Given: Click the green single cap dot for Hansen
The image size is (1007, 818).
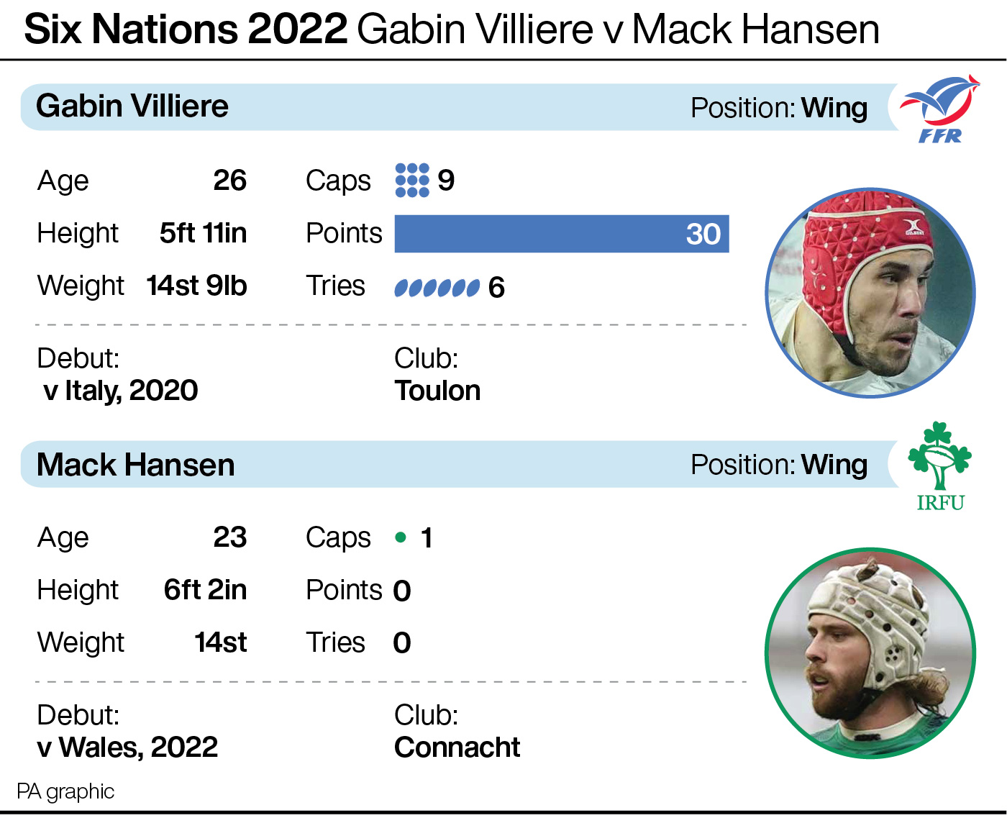Looking at the screenshot, I should point(401,537).
